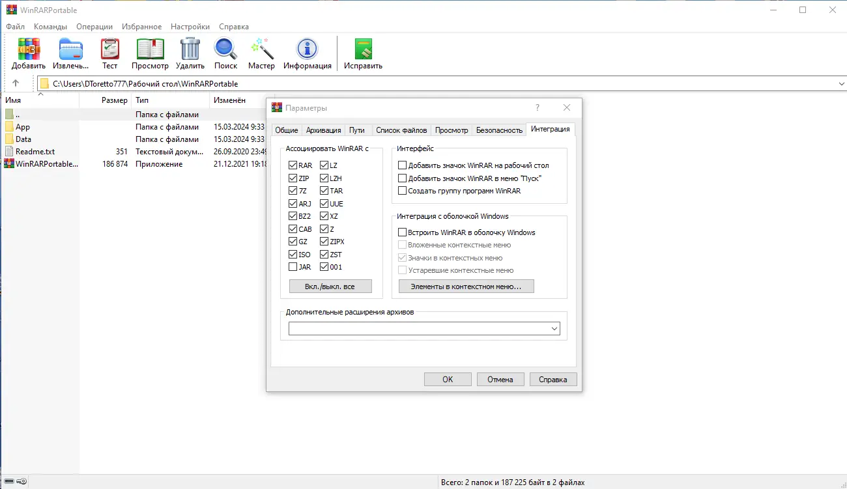
Task: Select the WinRARPortable application icon
Action: tap(9, 164)
